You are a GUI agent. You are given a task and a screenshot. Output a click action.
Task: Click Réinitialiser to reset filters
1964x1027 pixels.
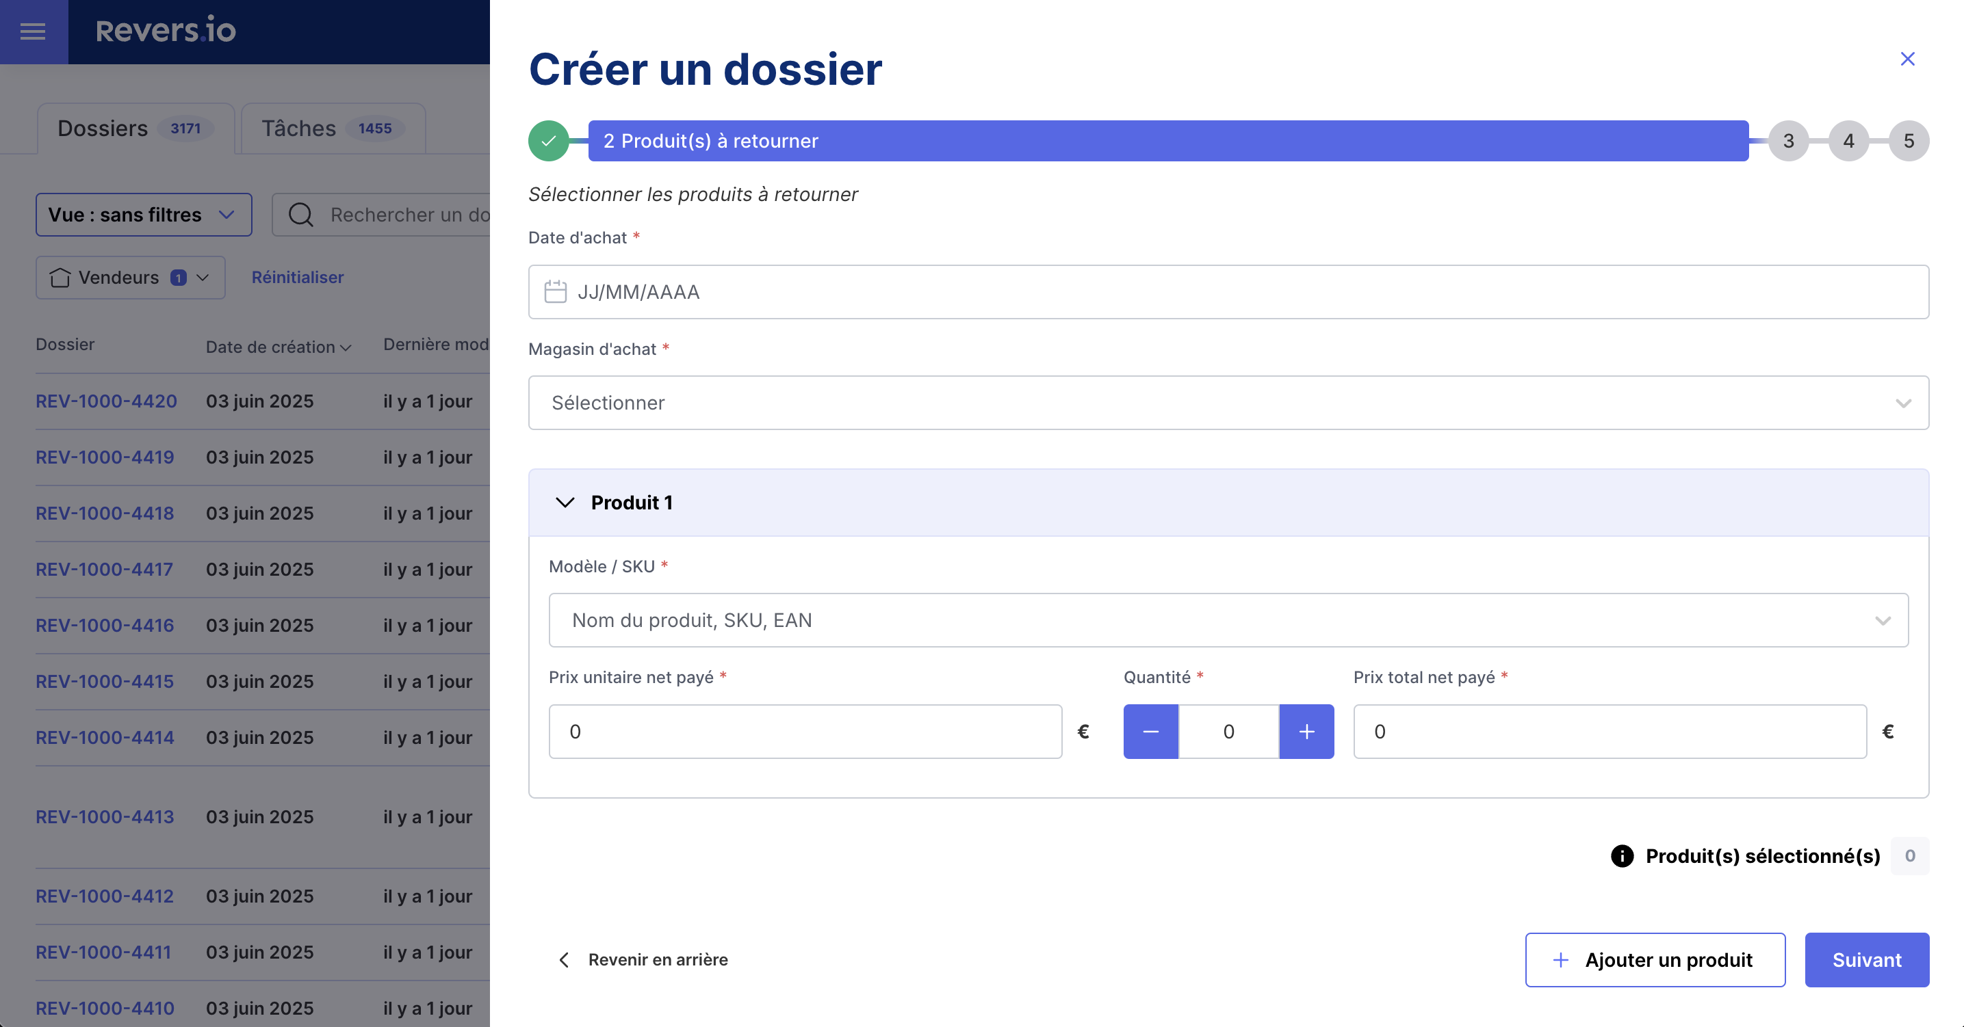pos(298,278)
